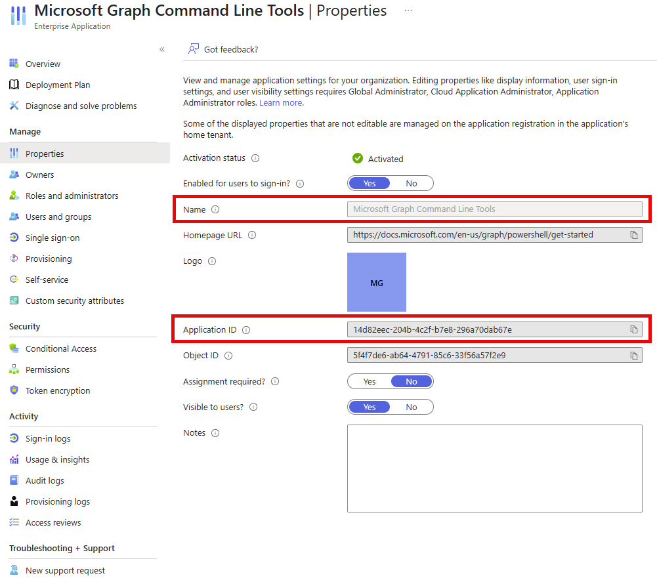Click the Learn more link
Viewport: 657px width, 584px height.
point(282,103)
